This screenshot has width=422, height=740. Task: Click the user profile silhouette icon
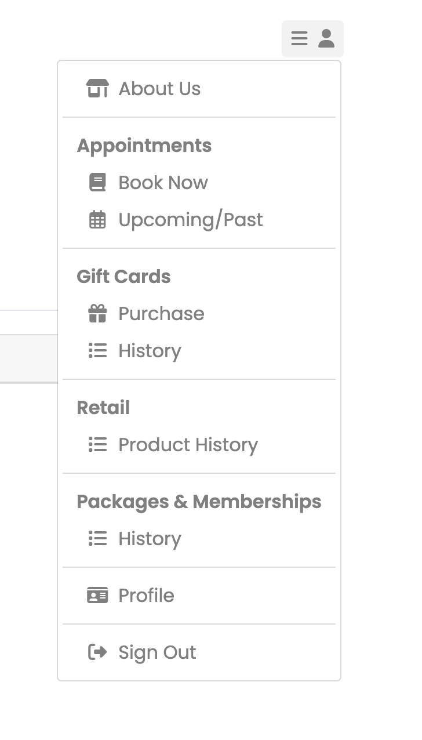[x=326, y=39]
